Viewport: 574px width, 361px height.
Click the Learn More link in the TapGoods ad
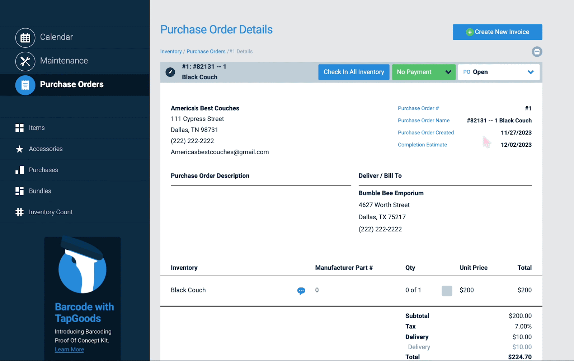coord(69,349)
